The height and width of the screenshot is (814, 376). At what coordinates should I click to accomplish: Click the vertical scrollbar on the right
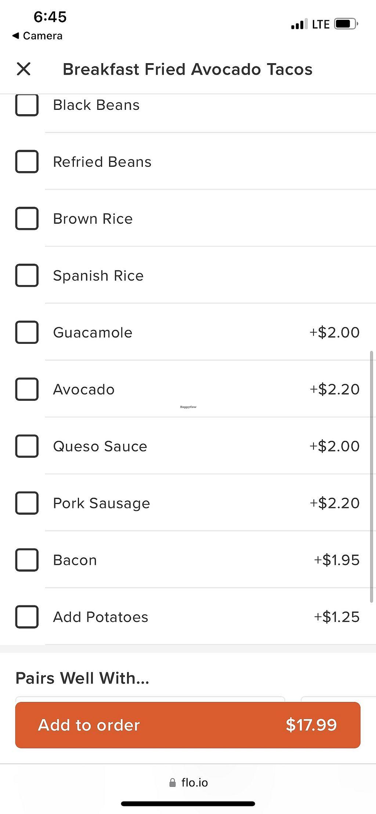(x=372, y=477)
